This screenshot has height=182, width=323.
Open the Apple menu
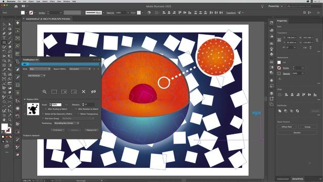coord(3,1)
